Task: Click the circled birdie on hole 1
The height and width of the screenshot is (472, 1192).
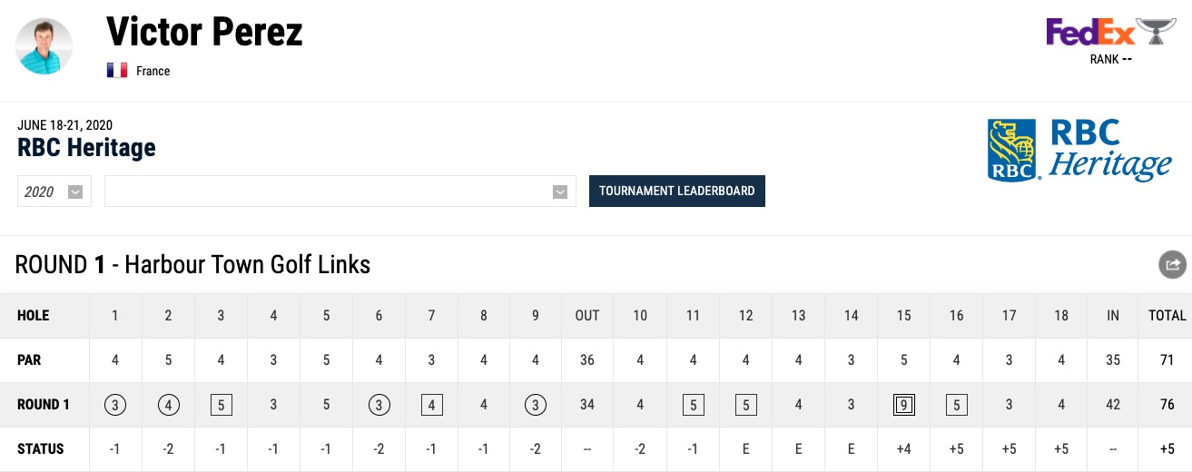Action: (115, 405)
